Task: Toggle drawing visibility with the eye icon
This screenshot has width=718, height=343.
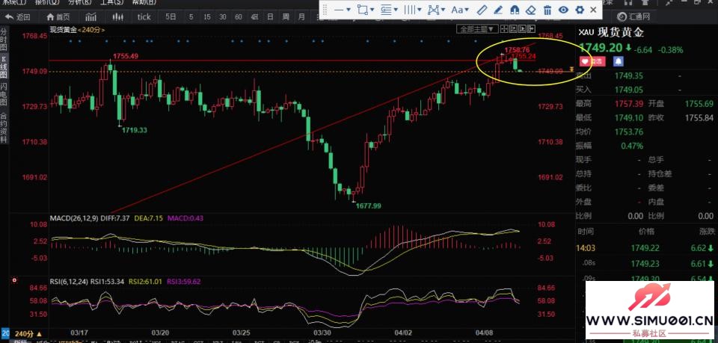Action: pos(563,10)
